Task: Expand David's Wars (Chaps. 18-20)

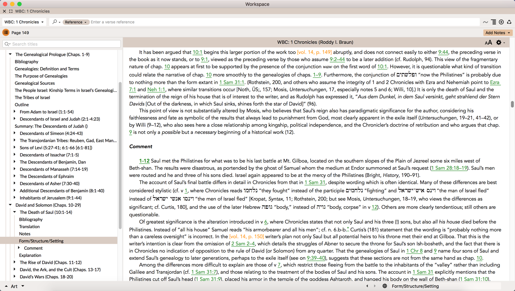Action: coord(15,277)
